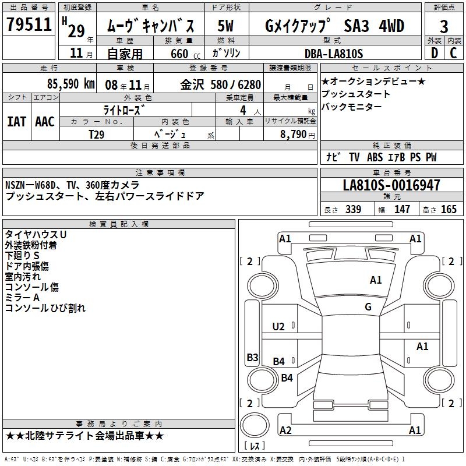Click the chassis number LA810S-0016947
The image size is (466, 466).
pos(391,185)
